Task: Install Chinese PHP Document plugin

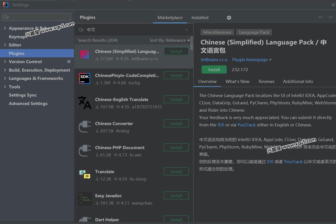Action: click(176, 148)
